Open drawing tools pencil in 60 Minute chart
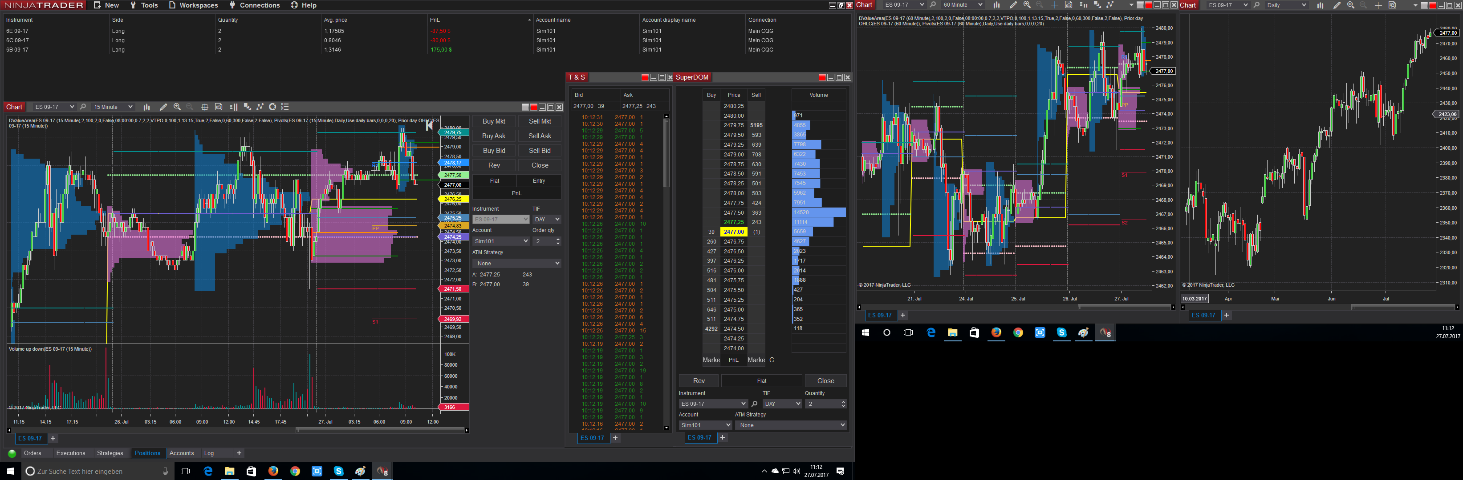The height and width of the screenshot is (480, 1463). tap(1013, 5)
